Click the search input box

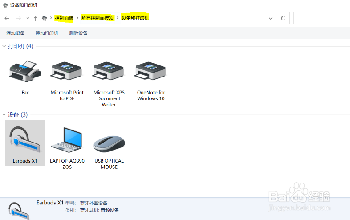(322, 18)
